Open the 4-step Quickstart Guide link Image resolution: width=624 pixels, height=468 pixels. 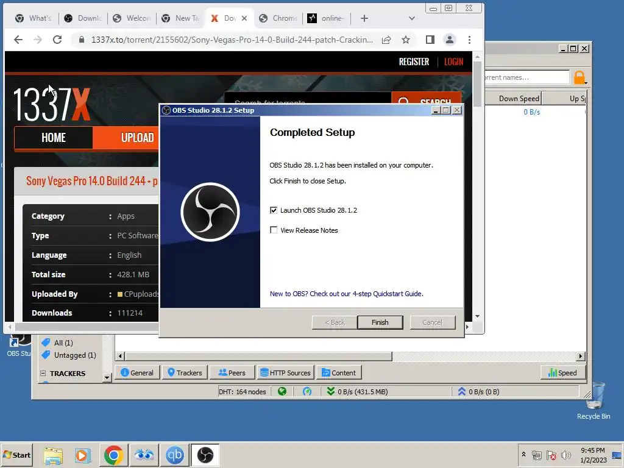click(346, 294)
